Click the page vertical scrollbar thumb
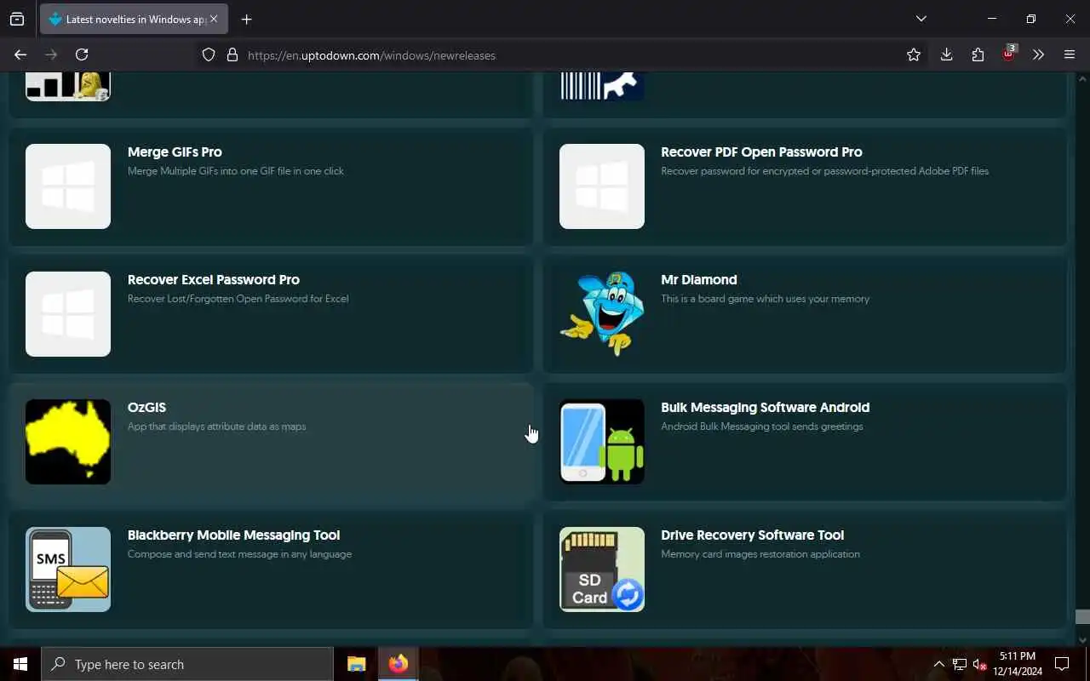The width and height of the screenshot is (1090, 681). click(x=1082, y=616)
